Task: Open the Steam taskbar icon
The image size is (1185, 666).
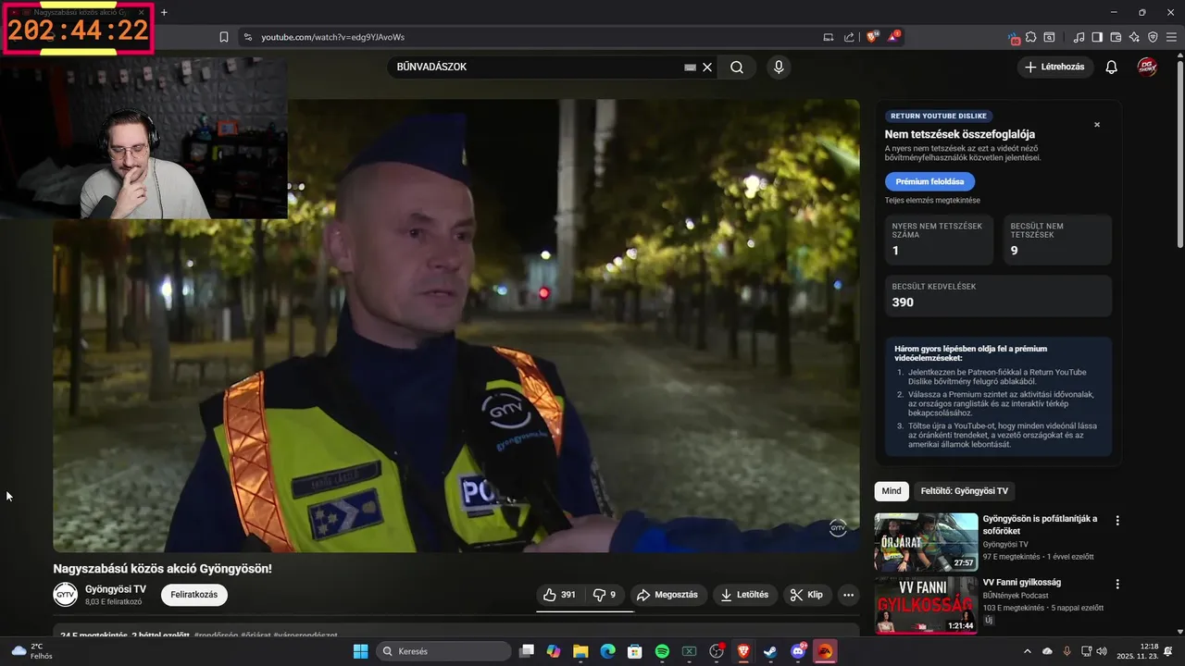Action: [x=770, y=651]
